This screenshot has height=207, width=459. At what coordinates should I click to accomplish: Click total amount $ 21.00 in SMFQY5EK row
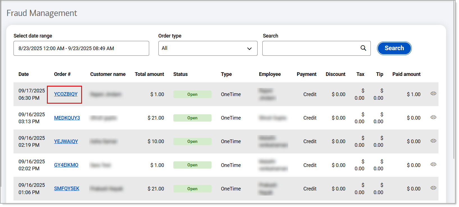pyautogui.click(x=156, y=189)
